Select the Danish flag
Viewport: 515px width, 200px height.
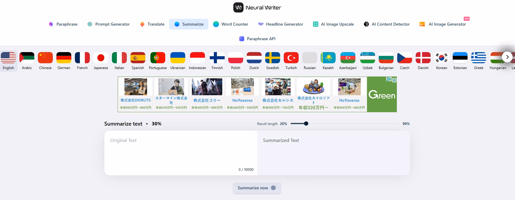point(423,58)
